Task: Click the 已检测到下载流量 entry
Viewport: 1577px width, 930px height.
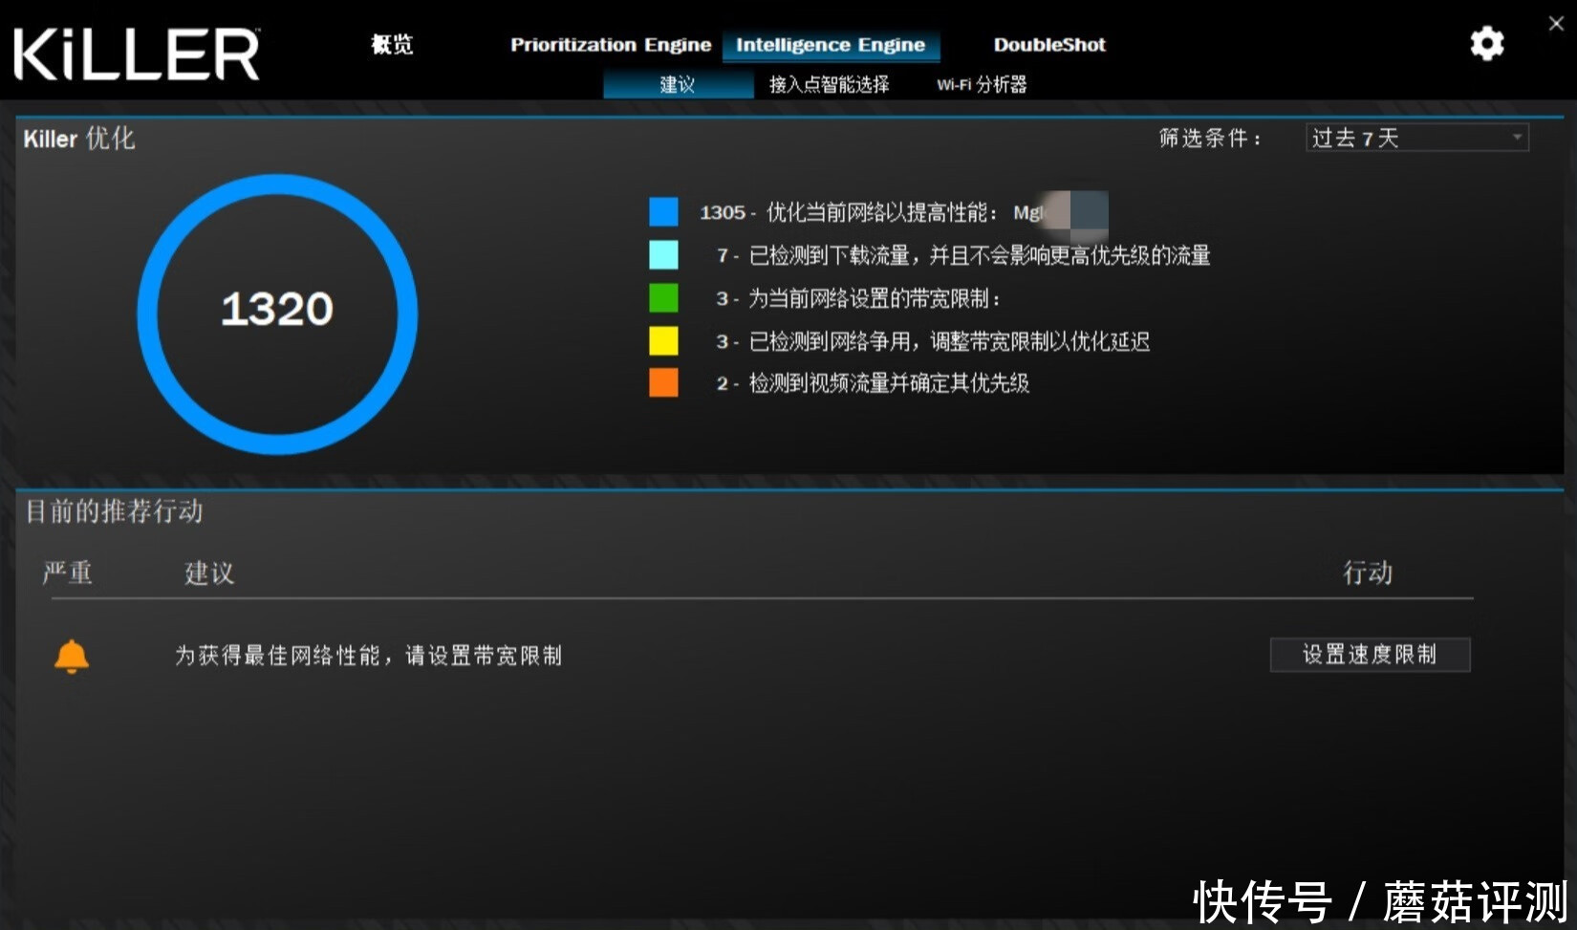Action: click(963, 255)
